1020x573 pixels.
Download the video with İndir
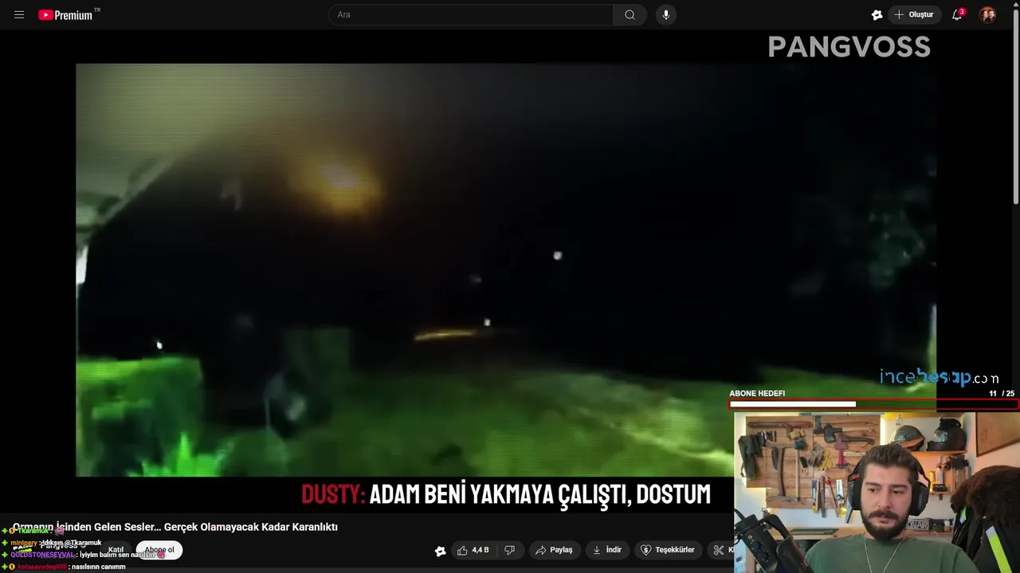tap(607, 550)
